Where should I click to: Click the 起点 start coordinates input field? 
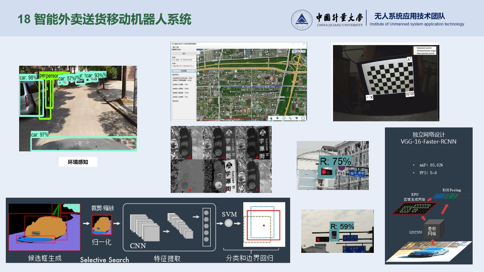pos(184,60)
